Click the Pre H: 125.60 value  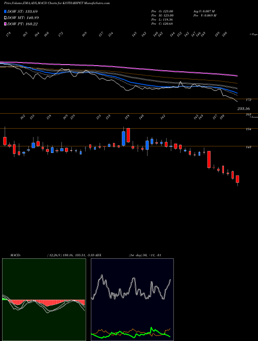tap(162, 16)
